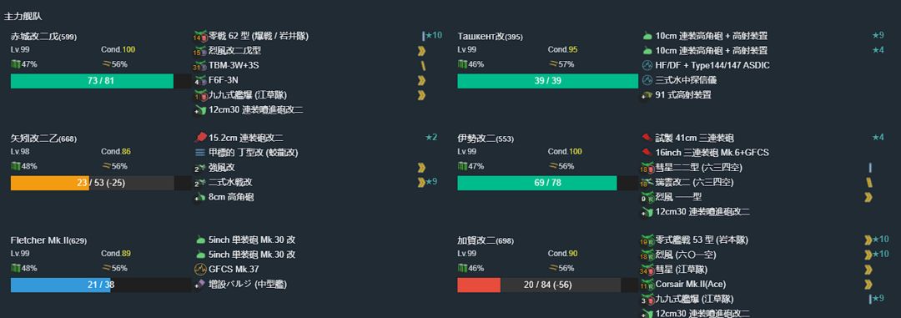Click the sonar icon beside HF/DF + Type144/147 ASDIC
Image resolution: width=901 pixels, height=318 pixels.
[647, 66]
